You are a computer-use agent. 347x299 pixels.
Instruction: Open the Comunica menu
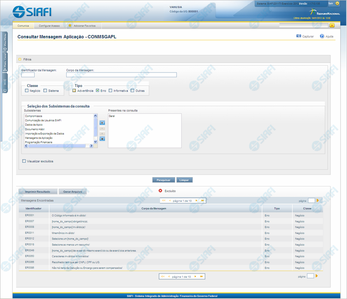point(23,26)
